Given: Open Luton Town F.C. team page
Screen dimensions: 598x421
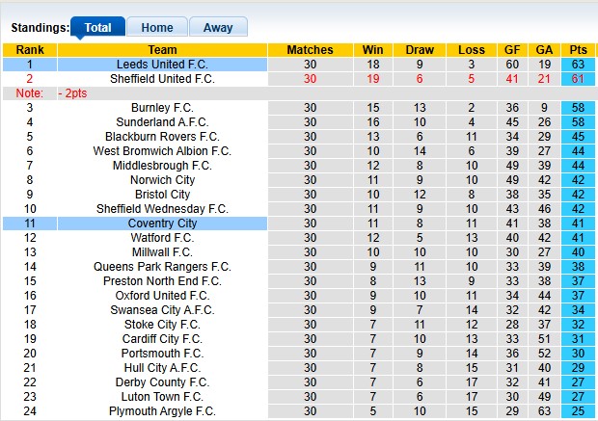Looking at the screenshot, I should (162, 397).
